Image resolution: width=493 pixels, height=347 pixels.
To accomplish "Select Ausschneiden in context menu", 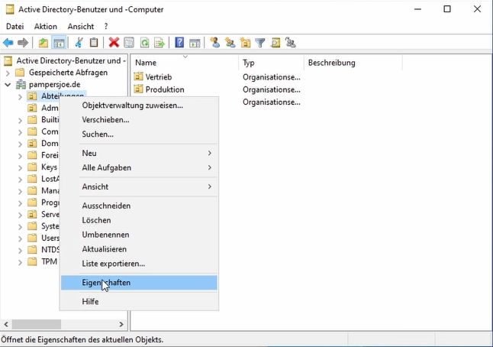I will pyautogui.click(x=139, y=206).
